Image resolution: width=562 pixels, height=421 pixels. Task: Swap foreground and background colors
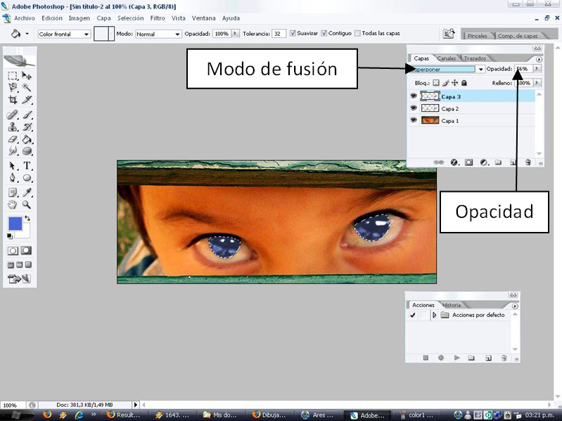pos(27,218)
